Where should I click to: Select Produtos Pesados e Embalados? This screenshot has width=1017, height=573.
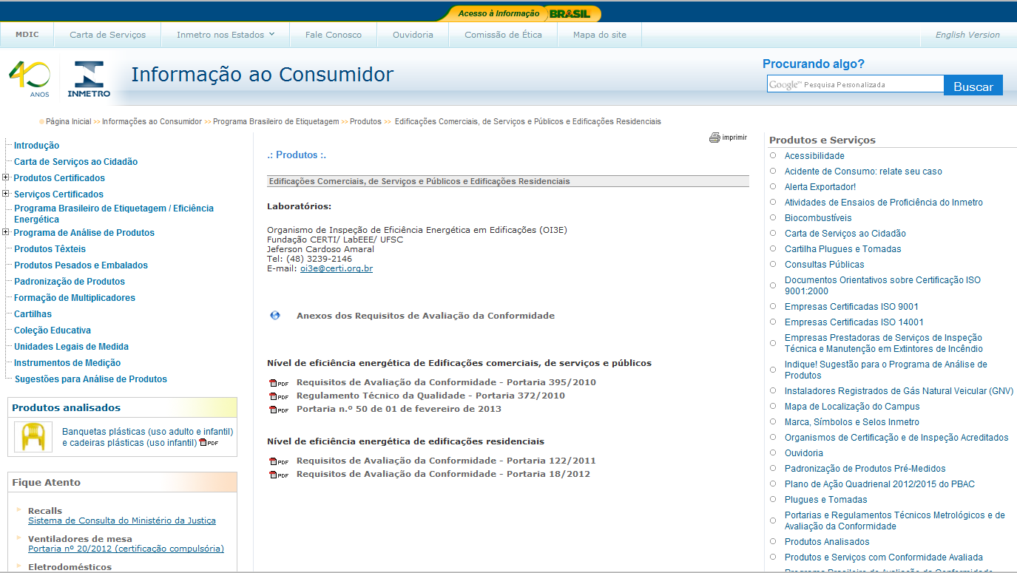tap(81, 265)
